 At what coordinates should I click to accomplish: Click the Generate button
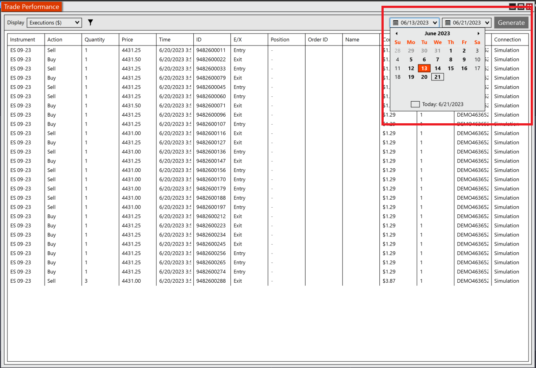[511, 23]
